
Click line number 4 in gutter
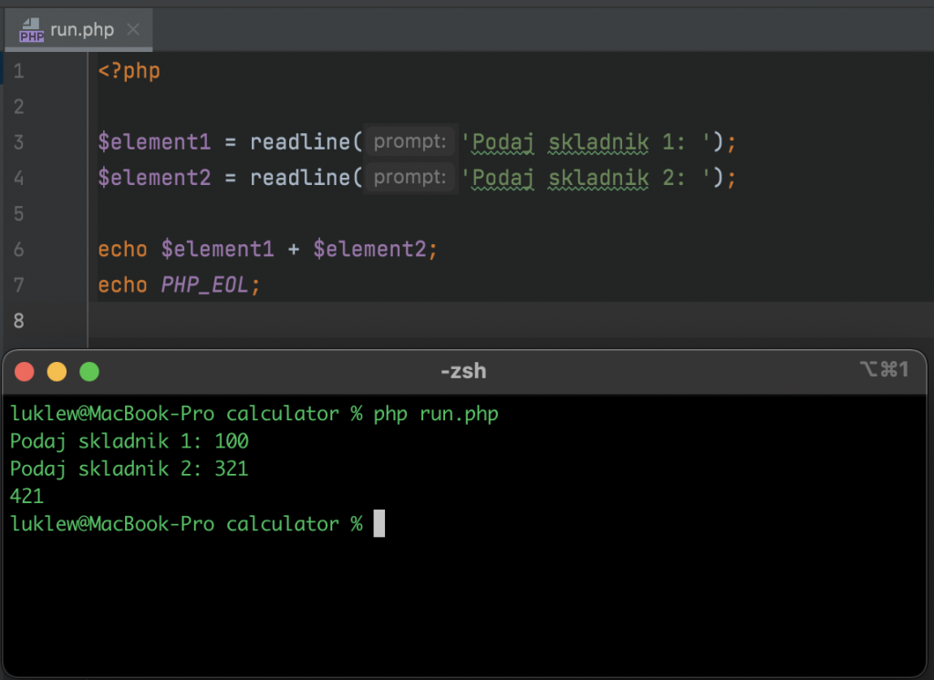(19, 178)
